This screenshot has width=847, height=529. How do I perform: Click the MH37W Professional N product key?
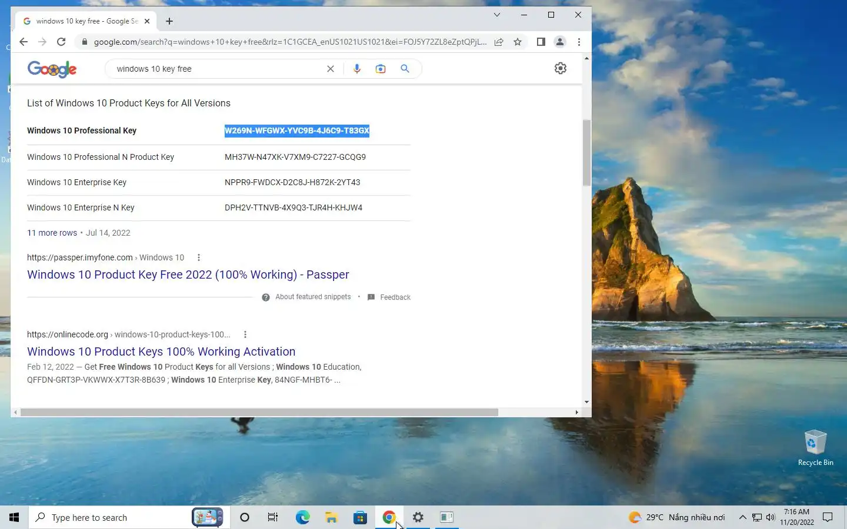click(x=295, y=157)
